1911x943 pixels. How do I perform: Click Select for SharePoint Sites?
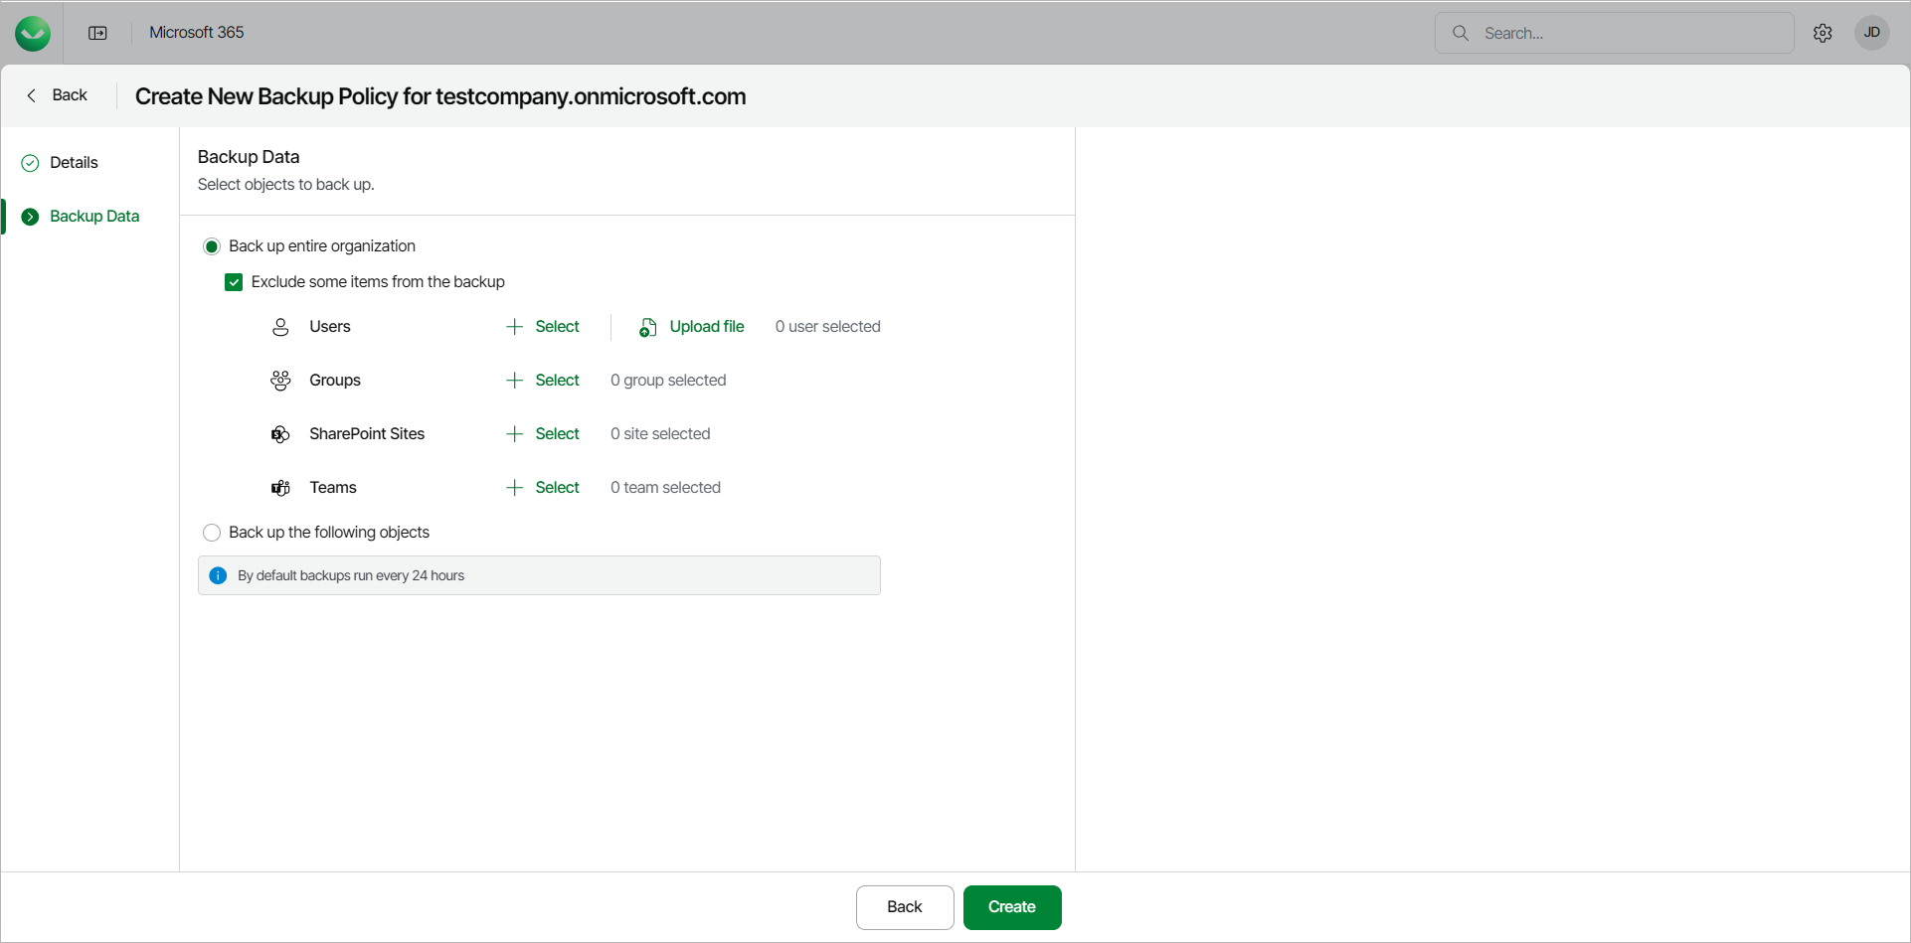[x=543, y=434]
